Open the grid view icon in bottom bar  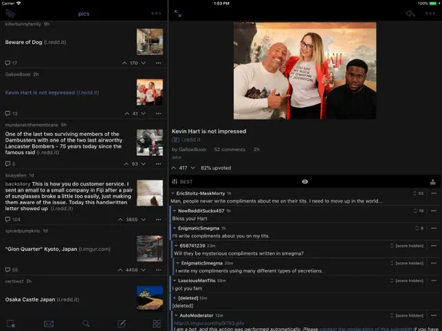coord(157,323)
